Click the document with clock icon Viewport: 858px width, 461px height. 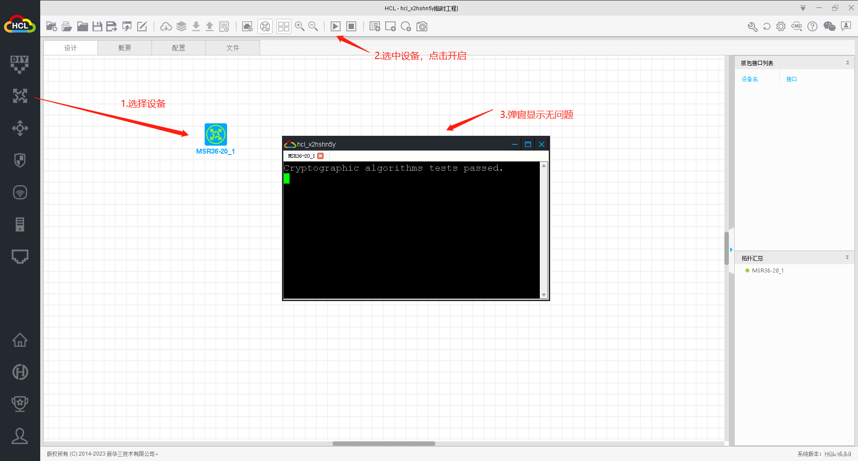point(224,27)
